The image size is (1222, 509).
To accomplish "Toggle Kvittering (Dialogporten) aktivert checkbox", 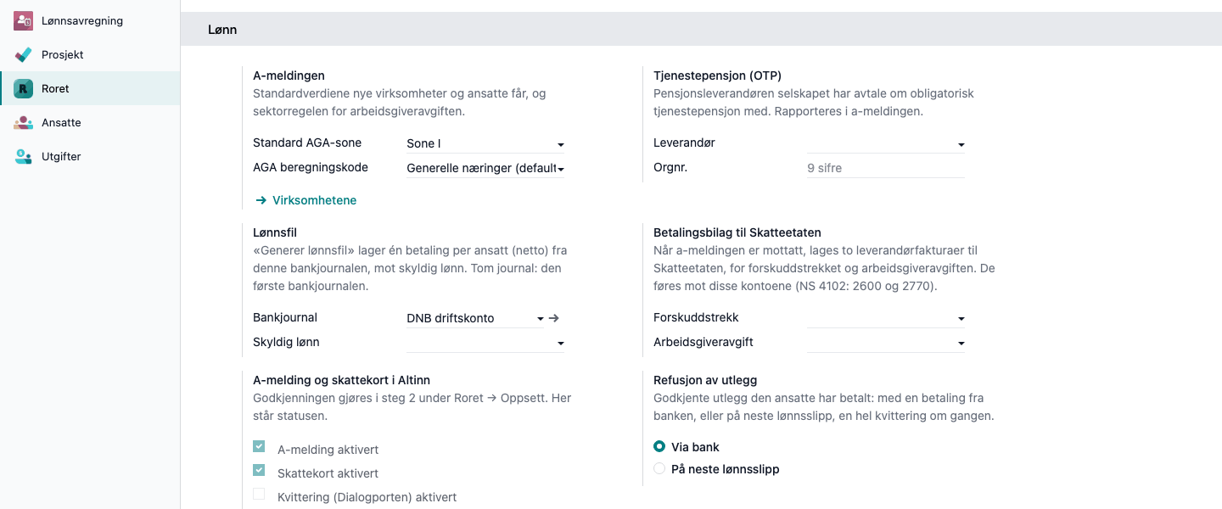I will pyautogui.click(x=259, y=494).
